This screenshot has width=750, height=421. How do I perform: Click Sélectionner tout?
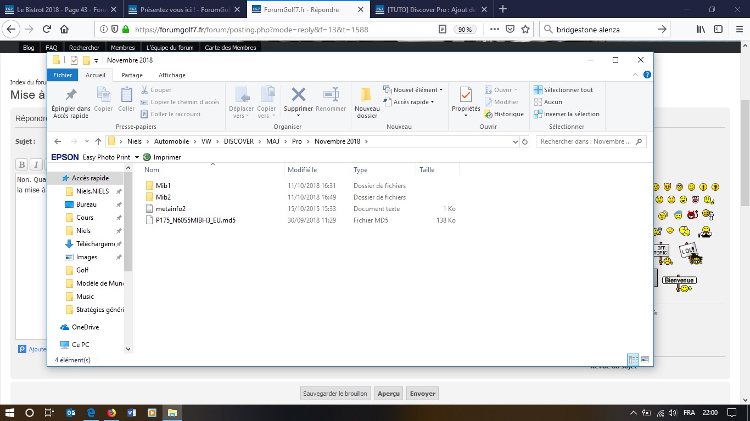point(563,90)
